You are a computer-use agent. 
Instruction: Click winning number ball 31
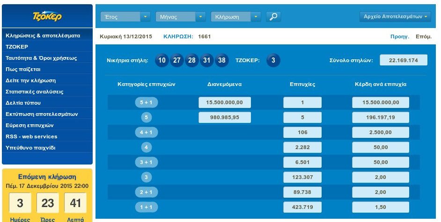[207, 60]
